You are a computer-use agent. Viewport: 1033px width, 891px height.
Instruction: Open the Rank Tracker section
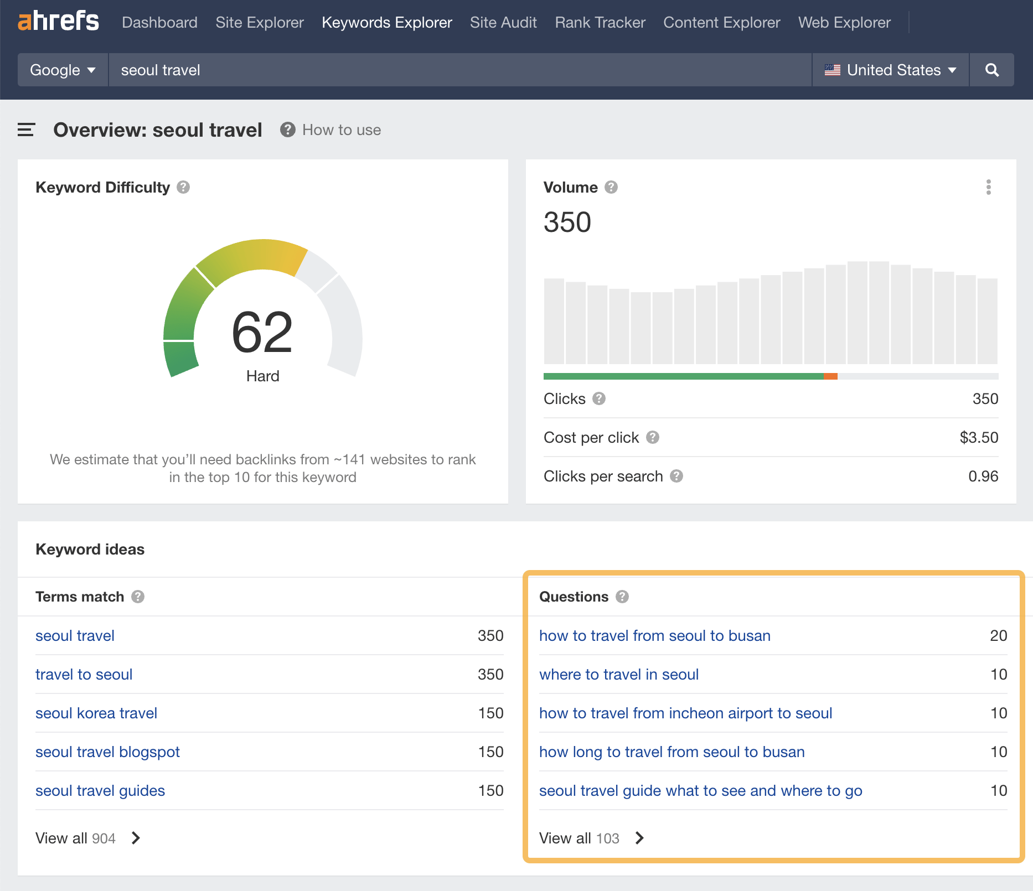(x=599, y=22)
